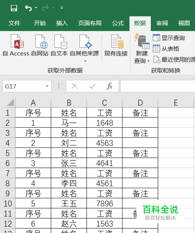Switch to the 插入 ribbon tab
This screenshot has height=233, width=195.
[62, 23]
